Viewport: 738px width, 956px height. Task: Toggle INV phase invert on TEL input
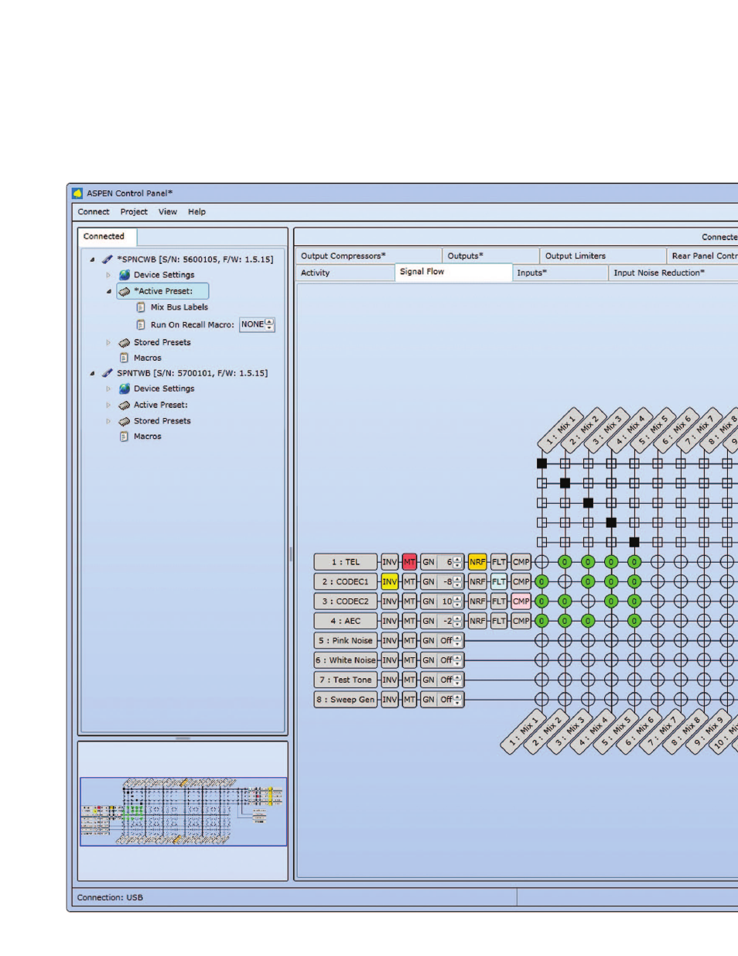[x=389, y=562]
